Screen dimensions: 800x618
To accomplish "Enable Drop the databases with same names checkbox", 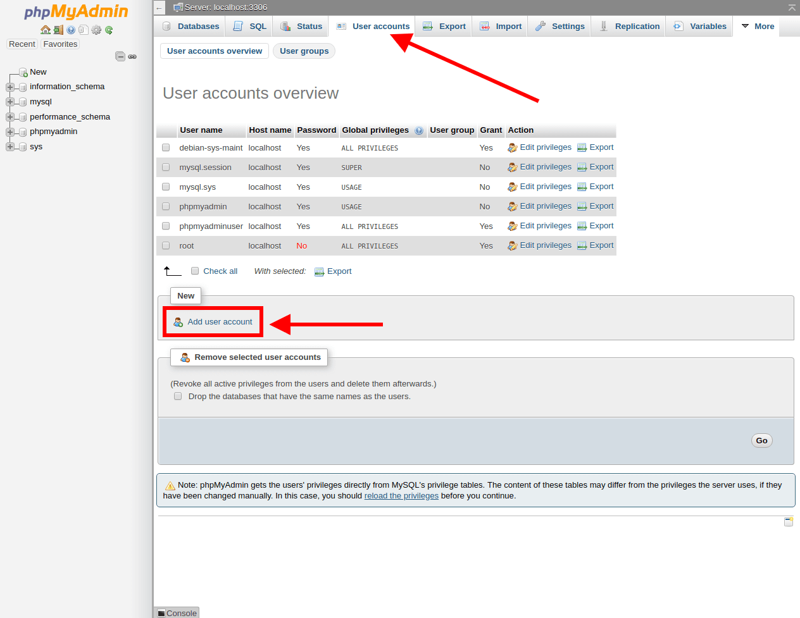I will 178,396.
